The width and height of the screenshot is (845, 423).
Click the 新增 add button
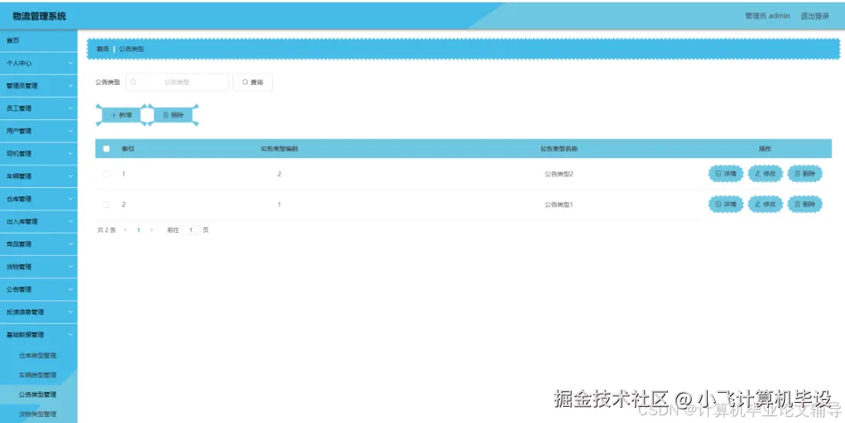(x=121, y=115)
